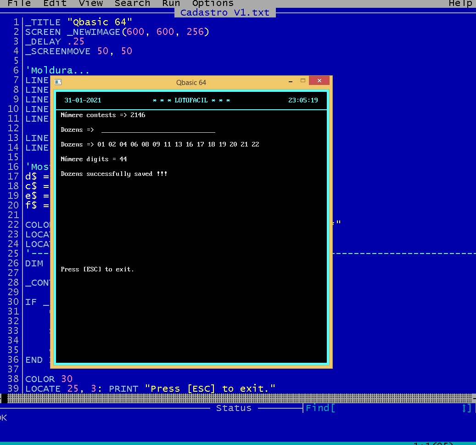Select the Cadastro V1.txt title tab
476x445 pixels.
pos(225,12)
